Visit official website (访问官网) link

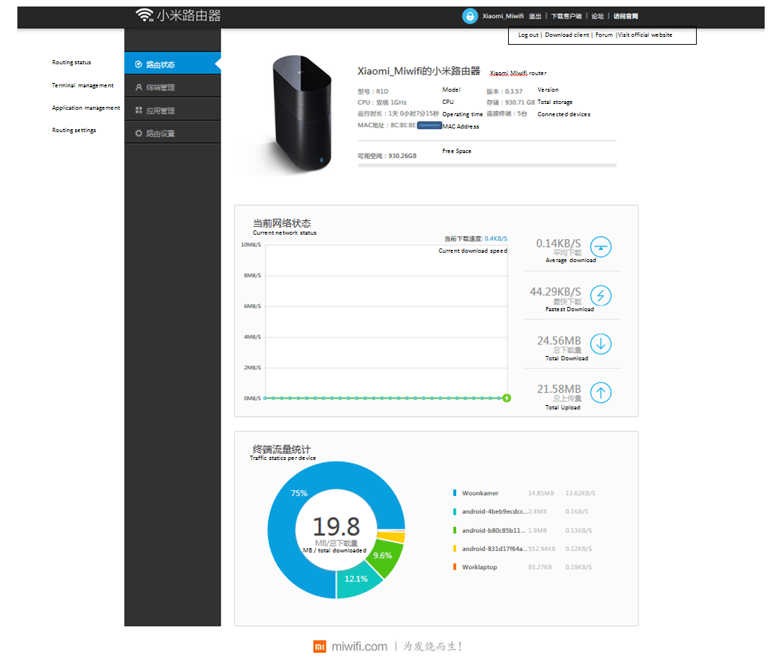tap(626, 16)
